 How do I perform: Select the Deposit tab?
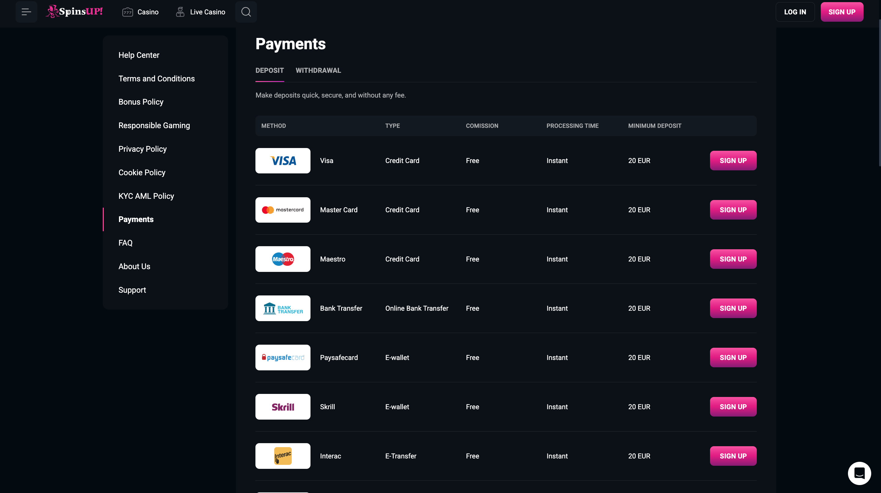click(270, 70)
